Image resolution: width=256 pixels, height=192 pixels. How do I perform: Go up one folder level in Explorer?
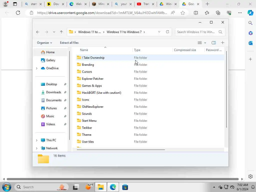click(61, 32)
